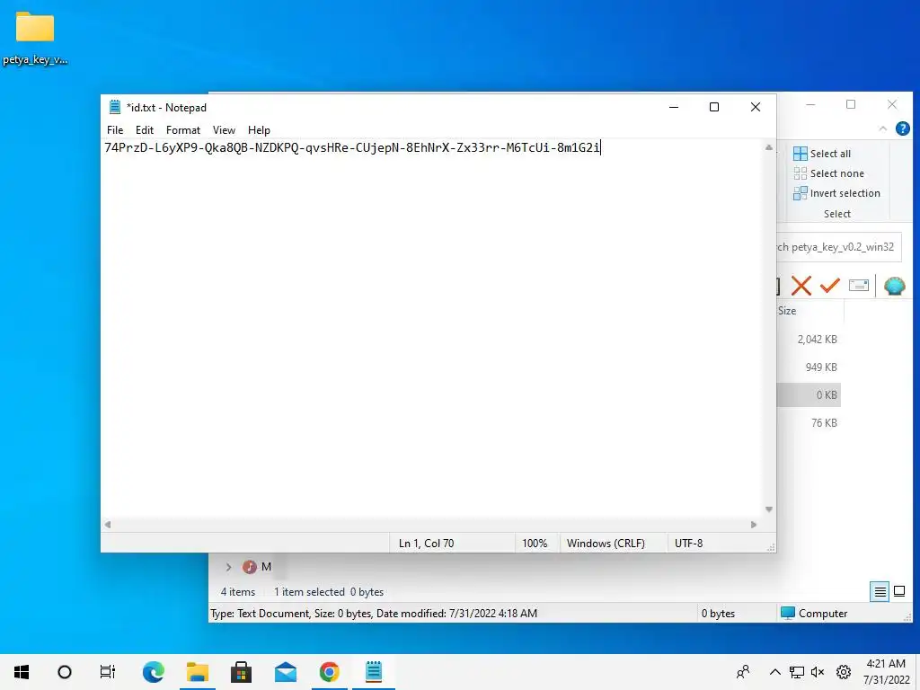
Task: Click the Notepad horizontal scrollbar left arrow
Action: [108, 525]
